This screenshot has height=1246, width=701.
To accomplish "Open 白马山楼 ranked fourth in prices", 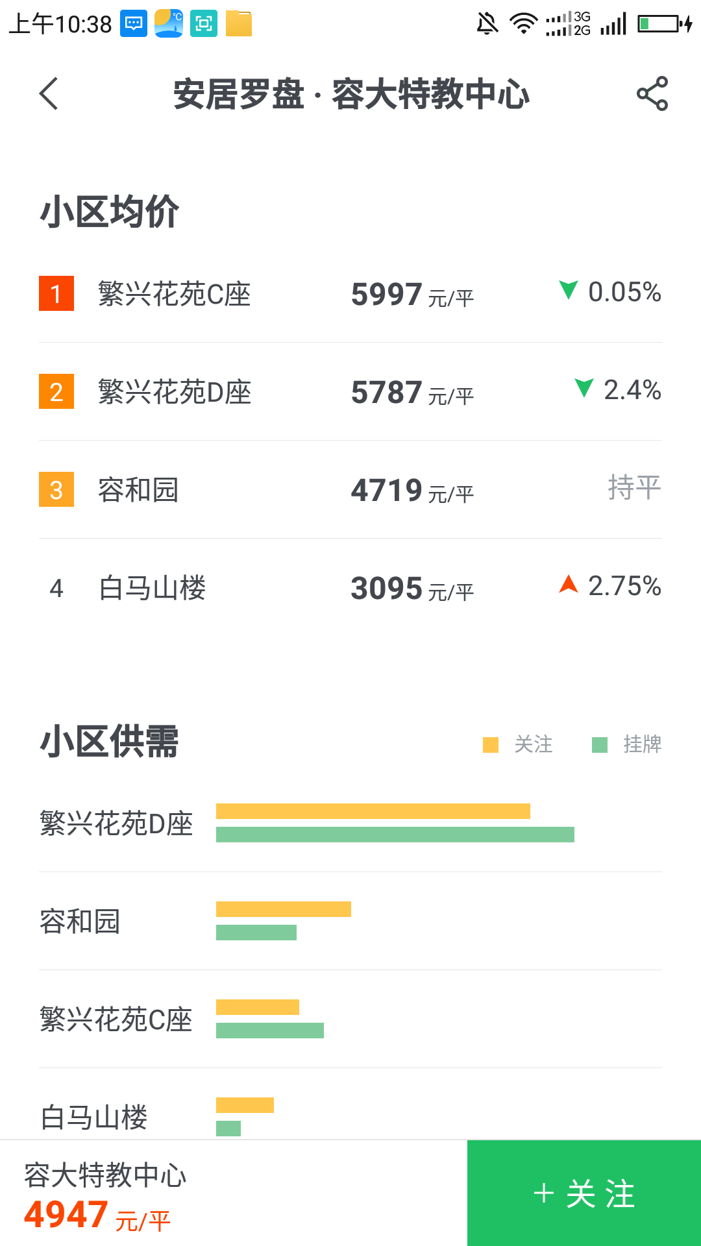I will pyautogui.click(x=152, y=588).
